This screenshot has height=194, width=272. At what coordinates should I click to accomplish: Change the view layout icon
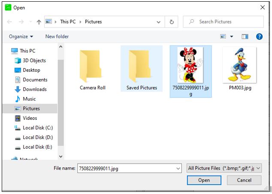click(223, 36)
